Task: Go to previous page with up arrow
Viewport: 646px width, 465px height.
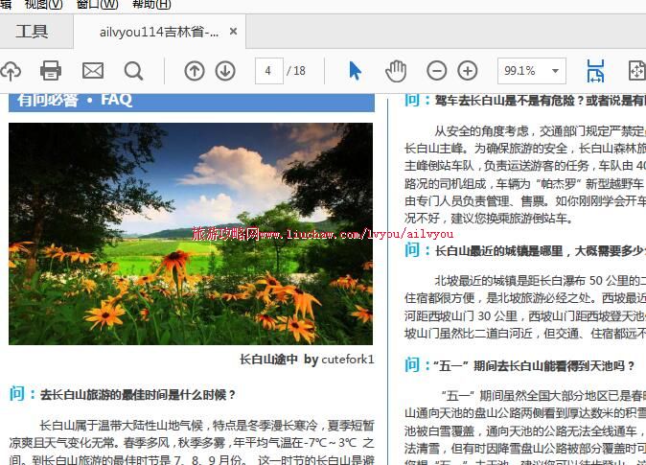Action: coord(195,71)
